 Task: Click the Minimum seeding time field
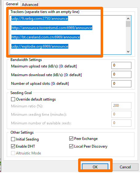[121, 114]
